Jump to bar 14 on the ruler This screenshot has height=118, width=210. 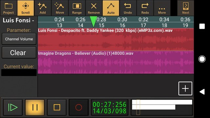tap(80, 25)
